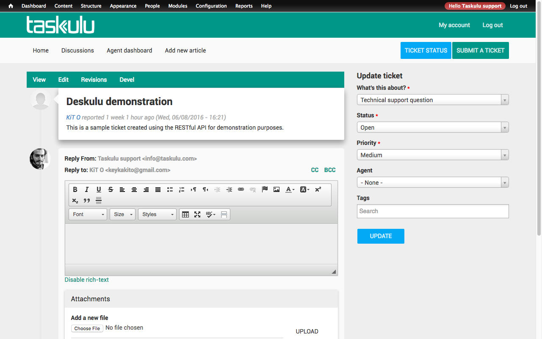
Task: Open the Content admin menu
Action: click(64, 6)
